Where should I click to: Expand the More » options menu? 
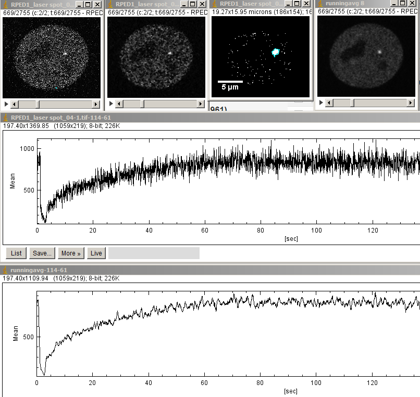71,253
